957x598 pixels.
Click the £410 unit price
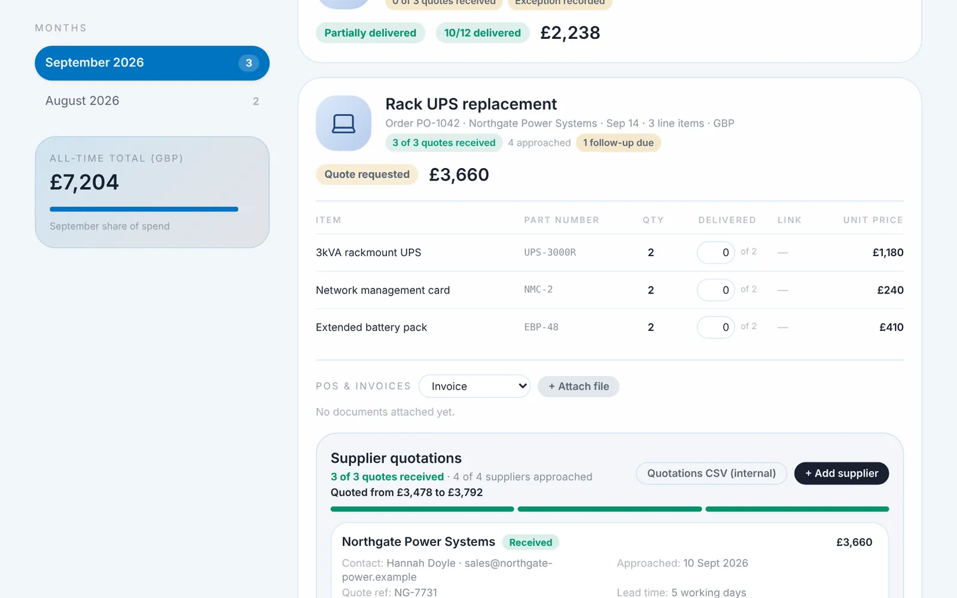[x=891, y=327]
